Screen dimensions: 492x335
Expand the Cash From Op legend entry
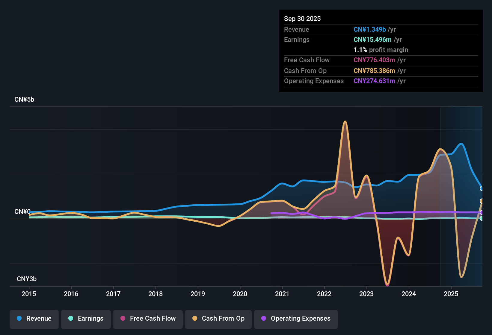(218, 319)
